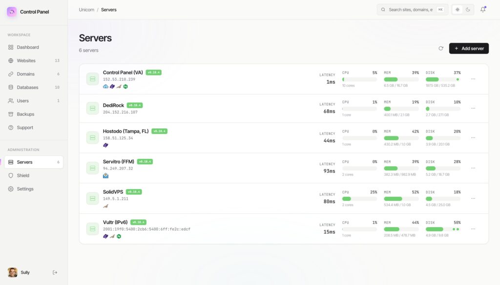Go to Websites in the sidebar
500x285 pixels.
pyautogui.click(x=34, y=60)
